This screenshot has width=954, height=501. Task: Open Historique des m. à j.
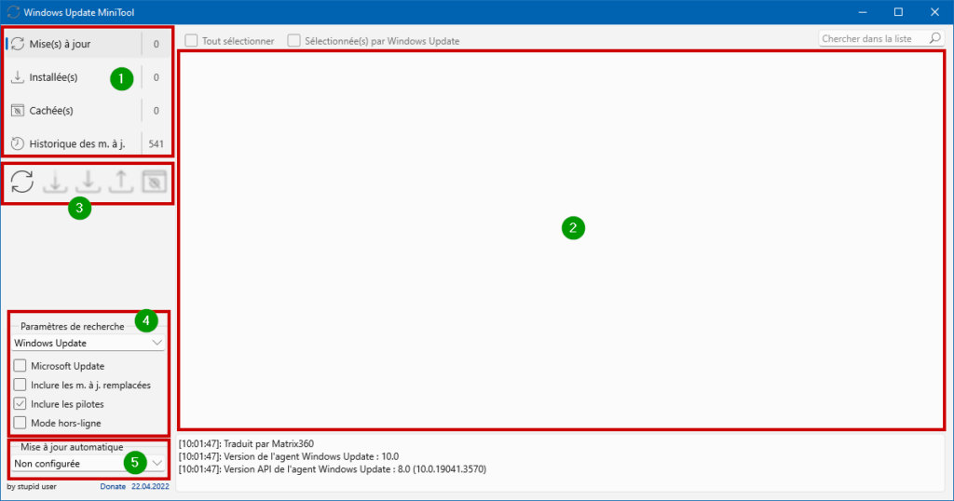tap(89, 144)
